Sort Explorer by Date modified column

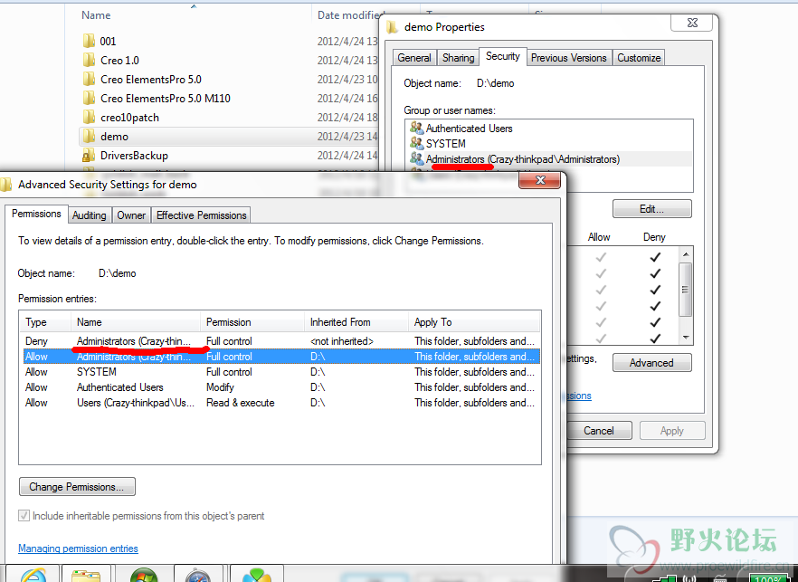point(349,15)
